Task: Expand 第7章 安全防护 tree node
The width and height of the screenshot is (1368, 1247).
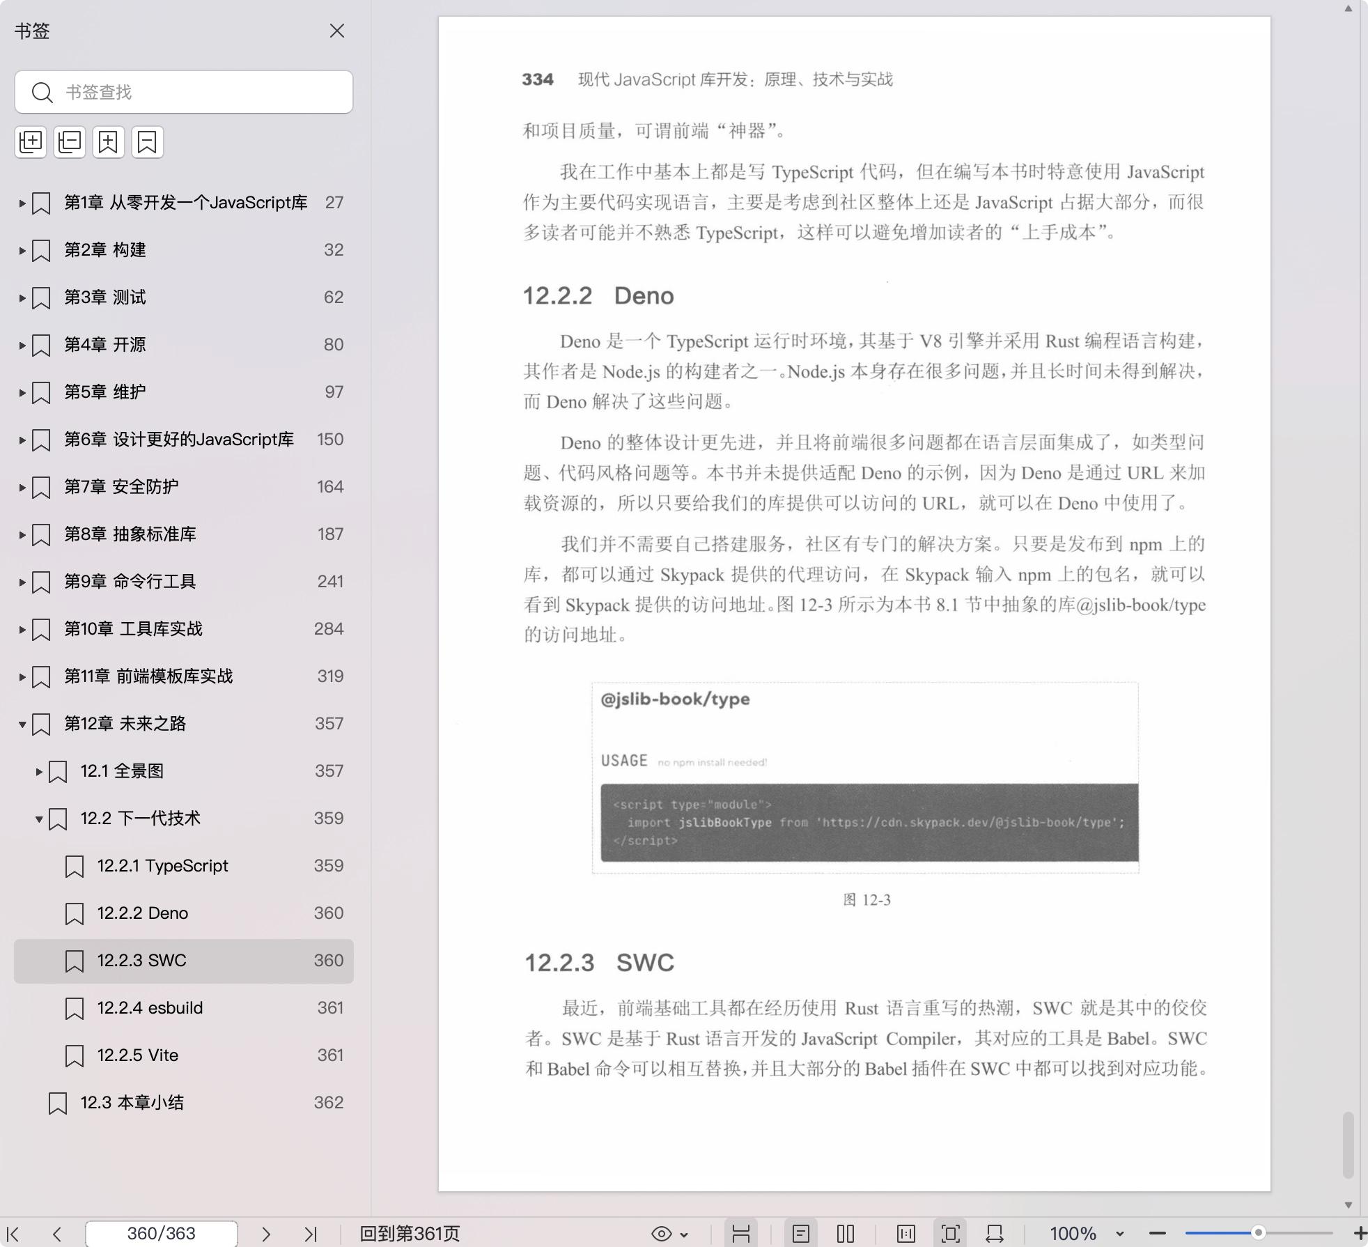Action: tap(22, 488)
